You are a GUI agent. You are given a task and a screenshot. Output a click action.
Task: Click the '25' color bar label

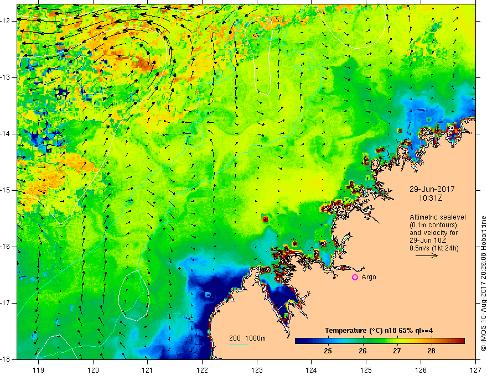click(x=328, y=351)
